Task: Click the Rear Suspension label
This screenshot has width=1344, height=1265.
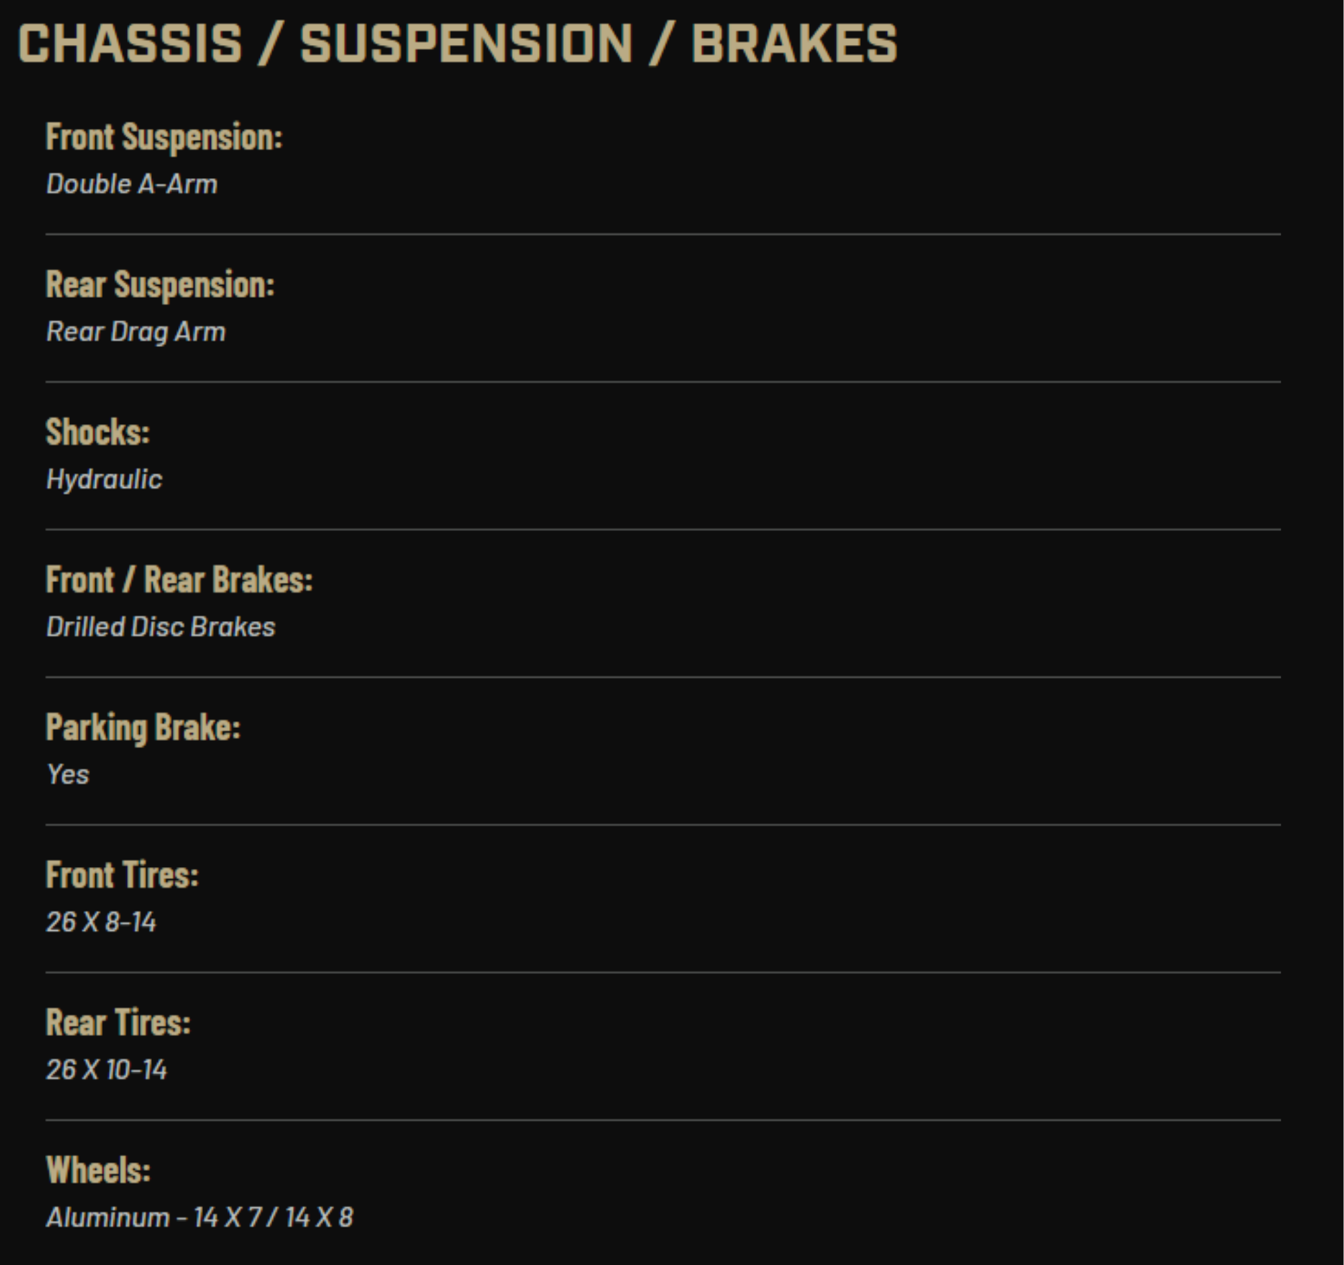Action: 160,284
